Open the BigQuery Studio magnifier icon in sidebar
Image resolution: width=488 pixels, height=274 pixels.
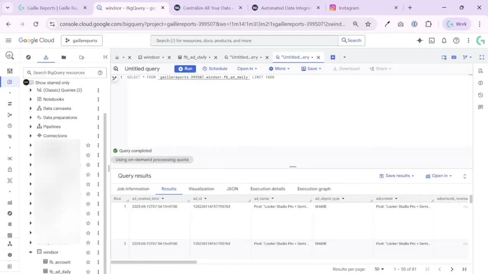(x=10, y=56)
